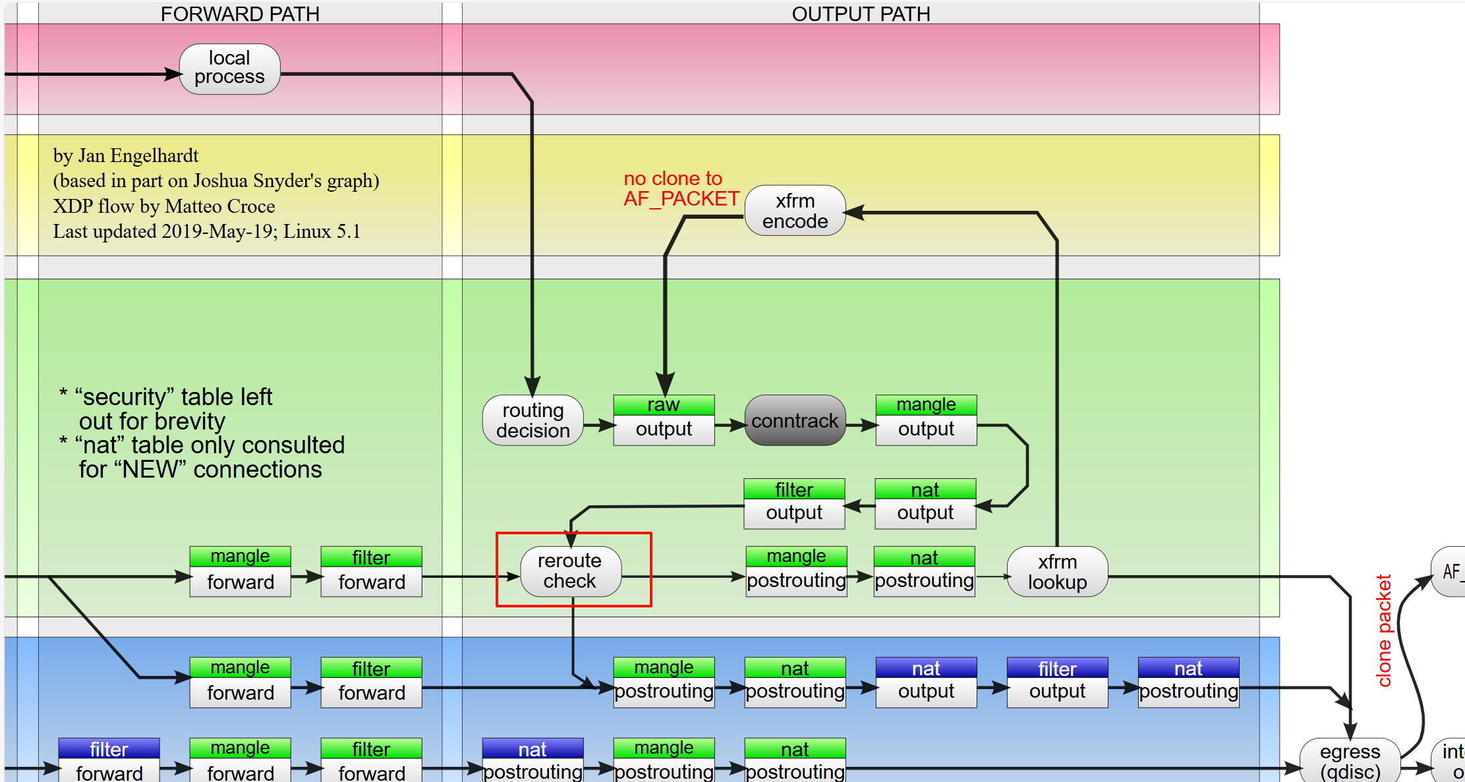
Task: Select the green nat output box
Action: point(925,503)
